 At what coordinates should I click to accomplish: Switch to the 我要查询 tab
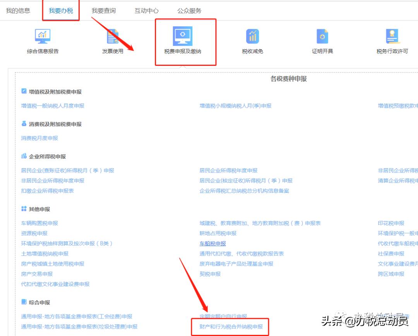[103, 10]
